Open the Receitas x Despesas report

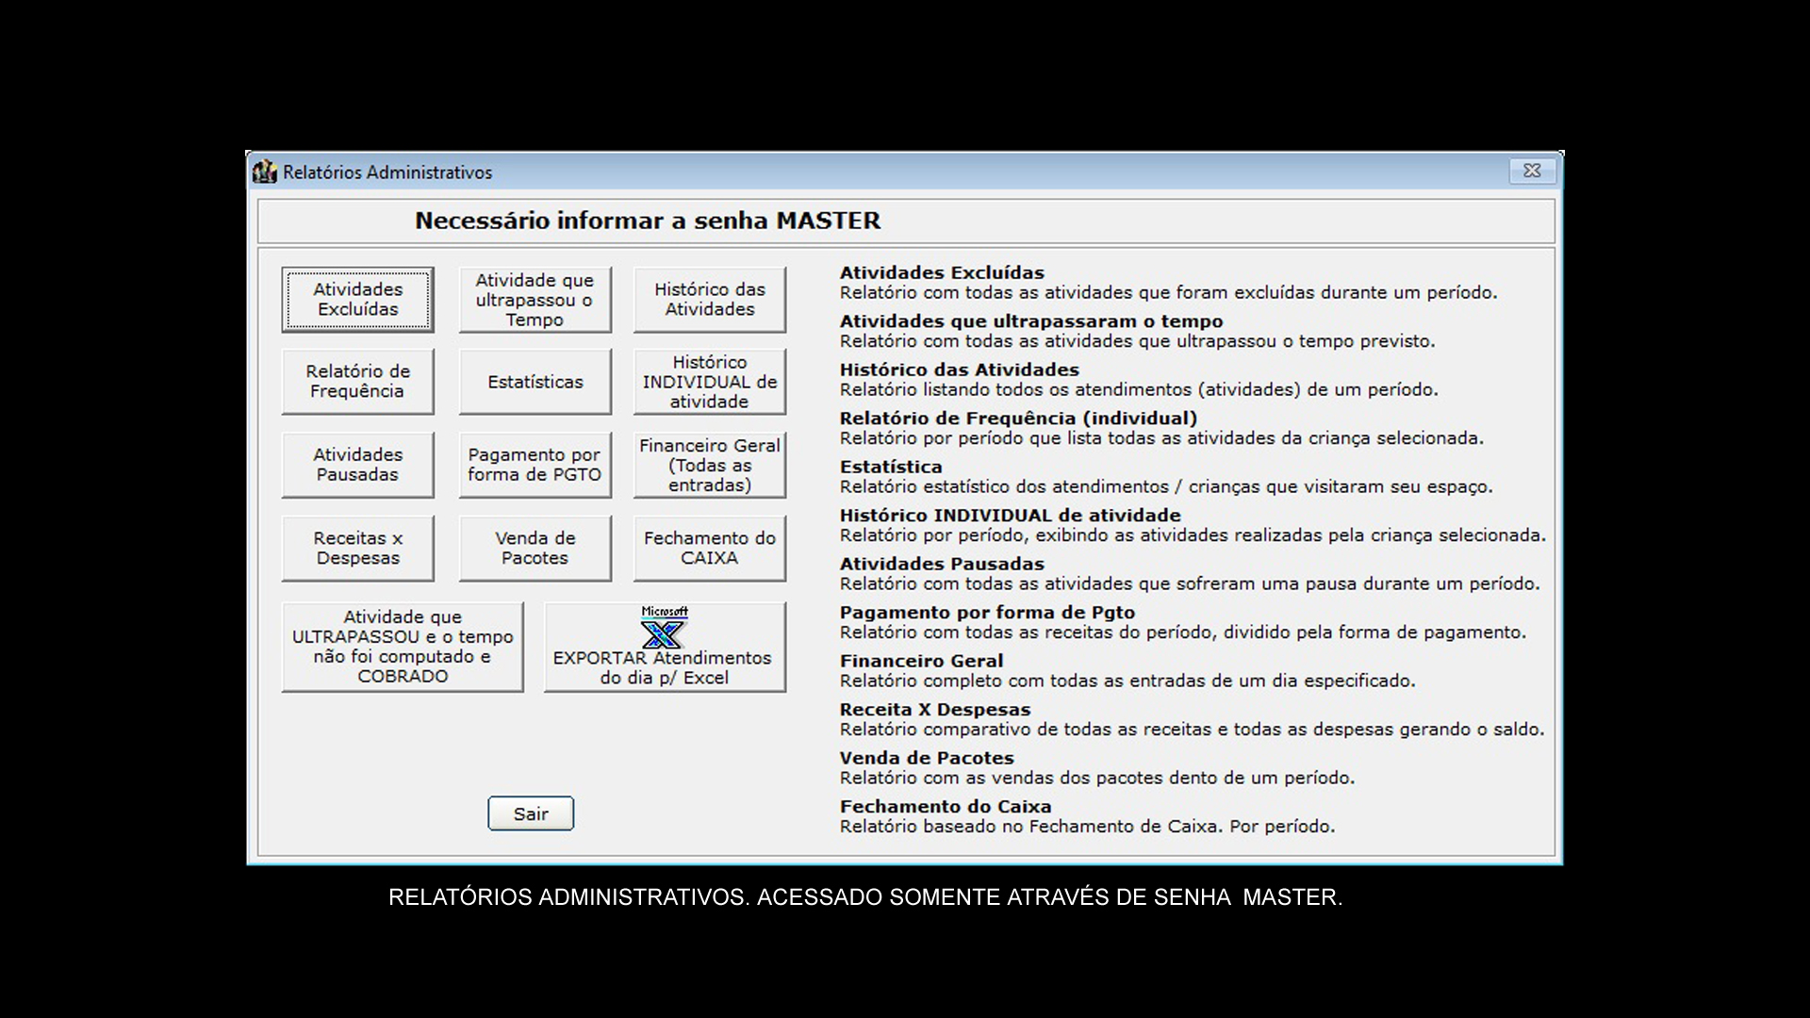pyautogui.click(x=357, y=548)
